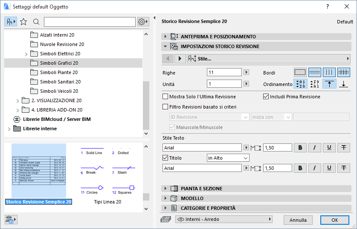Click the Annulla button
This screenshot has width=357, height=229.
point(298,220)
